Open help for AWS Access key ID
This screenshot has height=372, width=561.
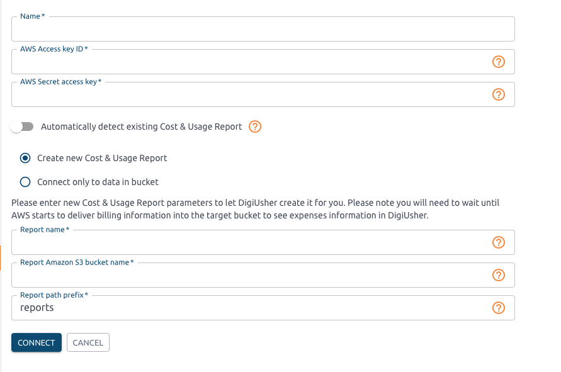[x=499, y=62]
